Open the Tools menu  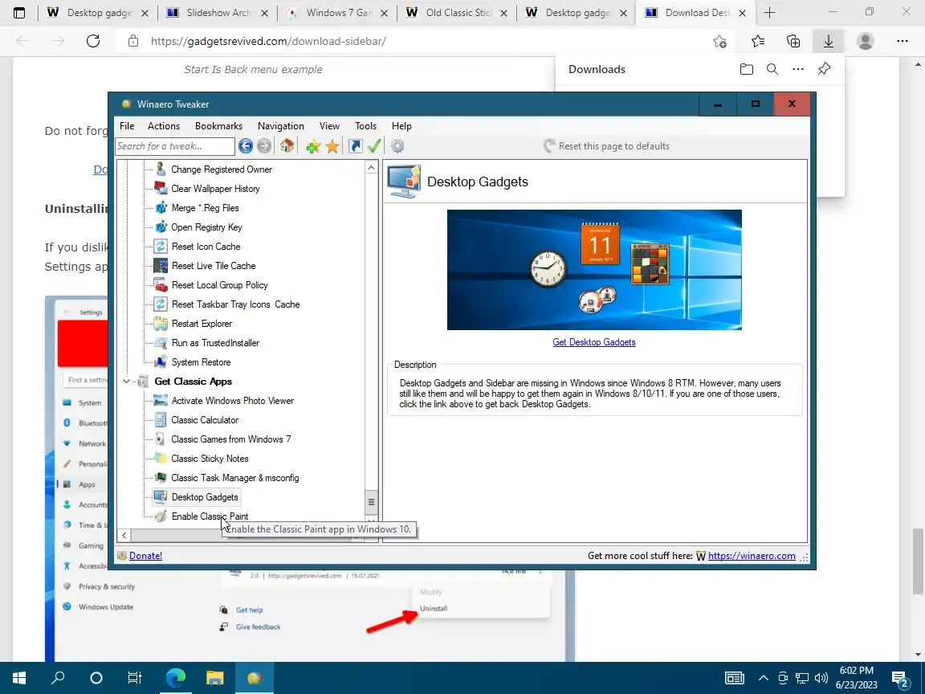tap(365, 125)
